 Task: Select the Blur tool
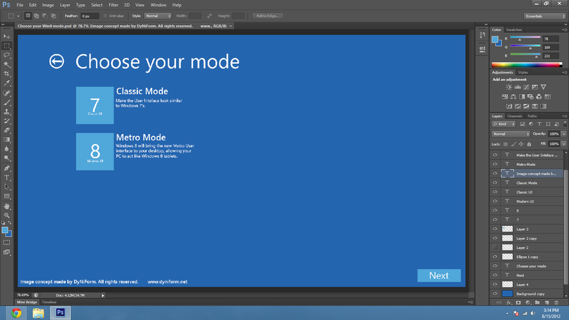(x=7, y=149)
